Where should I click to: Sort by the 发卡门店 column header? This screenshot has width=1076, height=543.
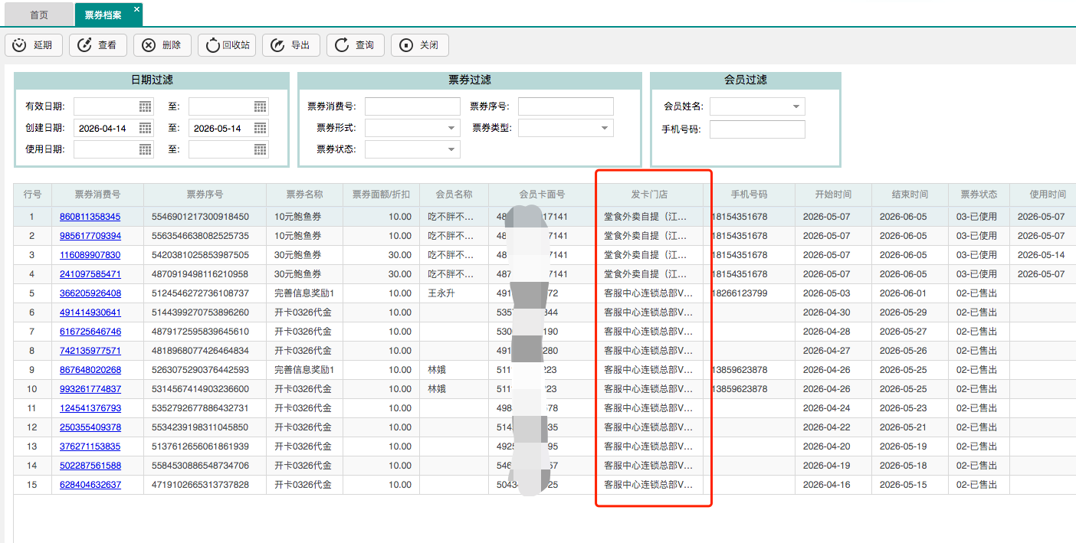649,195
